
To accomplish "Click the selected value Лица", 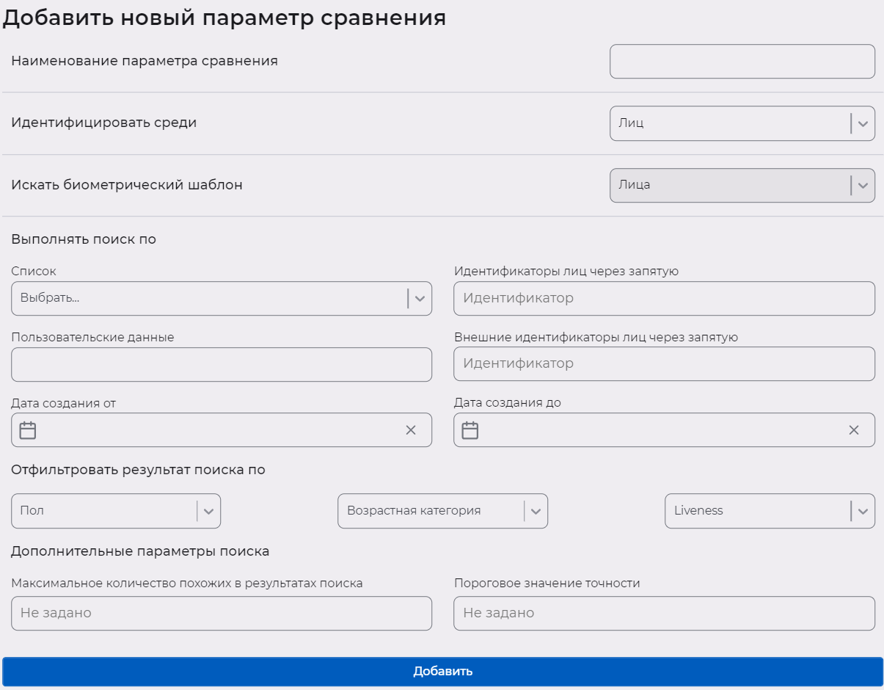I will pyautogui.click(x=635, y=185).
